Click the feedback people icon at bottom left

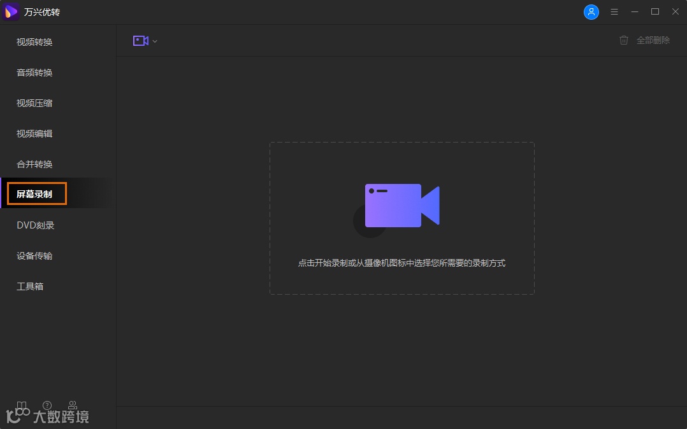[73, 405]
